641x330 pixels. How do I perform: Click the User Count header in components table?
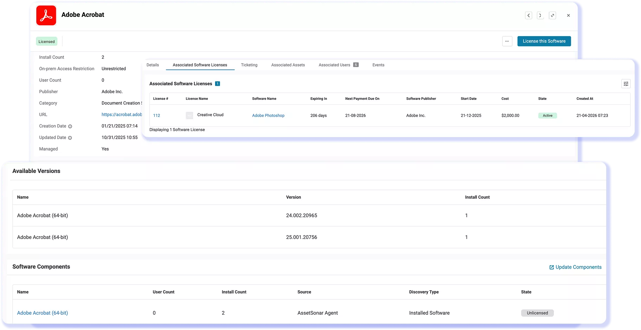coord(163,292)
